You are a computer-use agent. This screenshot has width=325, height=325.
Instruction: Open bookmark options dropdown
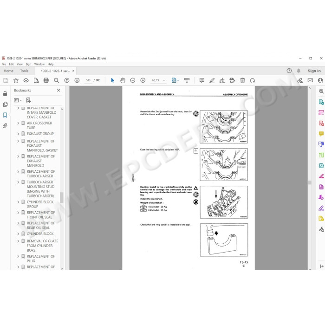pyautogui.click(x=18, y=100)
